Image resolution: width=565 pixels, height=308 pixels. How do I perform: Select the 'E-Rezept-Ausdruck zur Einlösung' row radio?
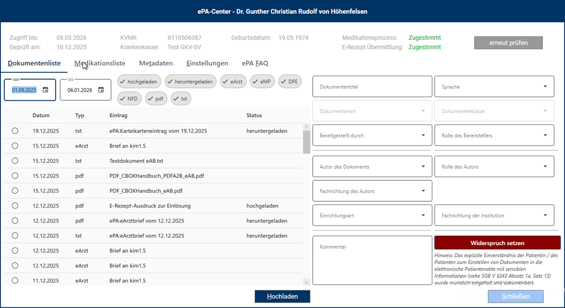click(15, 206)
